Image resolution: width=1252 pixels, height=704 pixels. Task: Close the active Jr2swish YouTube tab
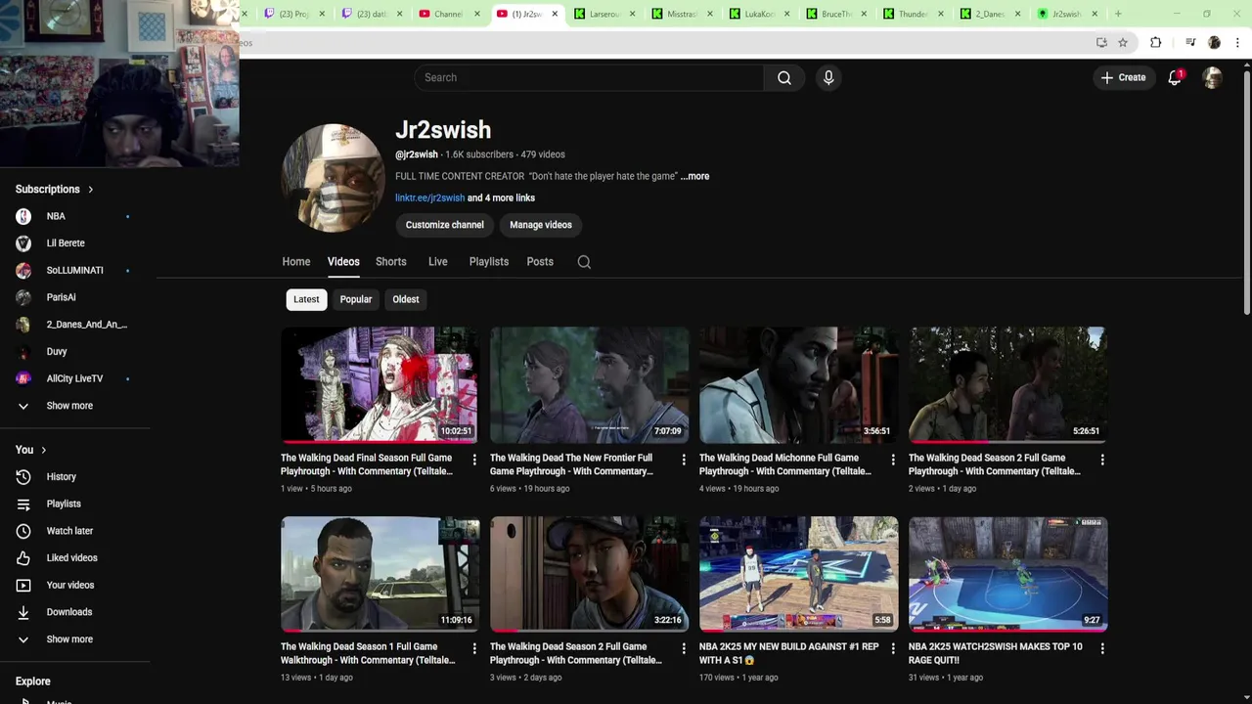tap(555, 14)
